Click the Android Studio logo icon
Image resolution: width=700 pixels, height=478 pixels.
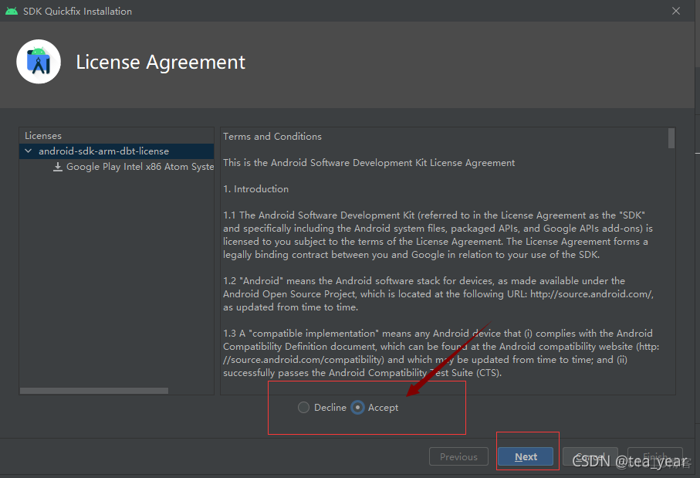click(x=39, y=62)
